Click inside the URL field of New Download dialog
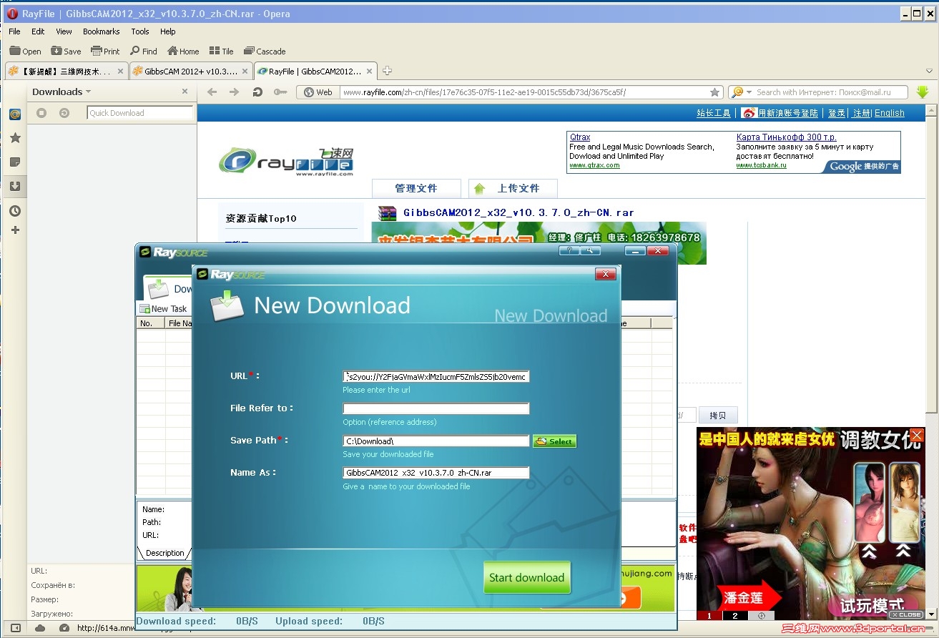The height and width of the screenshot is (638, 939). tap(435, 376)
